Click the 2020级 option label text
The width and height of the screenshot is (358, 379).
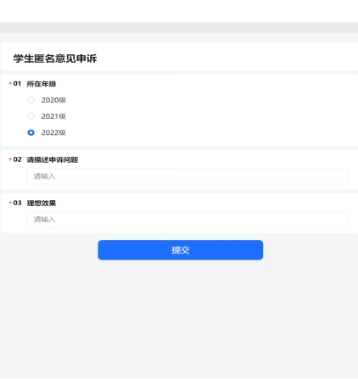point(53,100)
